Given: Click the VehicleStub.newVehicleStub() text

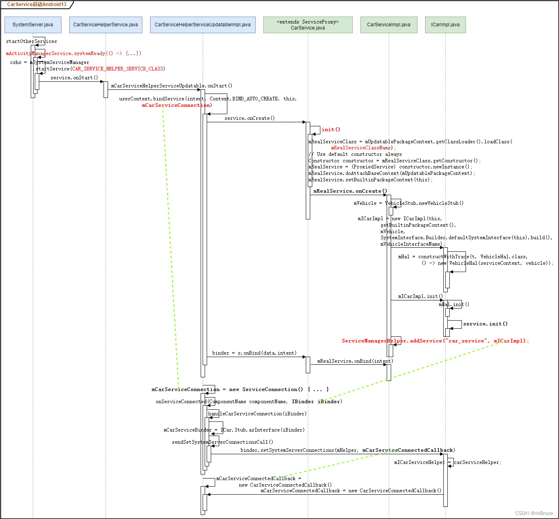Looking at the screenshot, I should coord(424,203).
